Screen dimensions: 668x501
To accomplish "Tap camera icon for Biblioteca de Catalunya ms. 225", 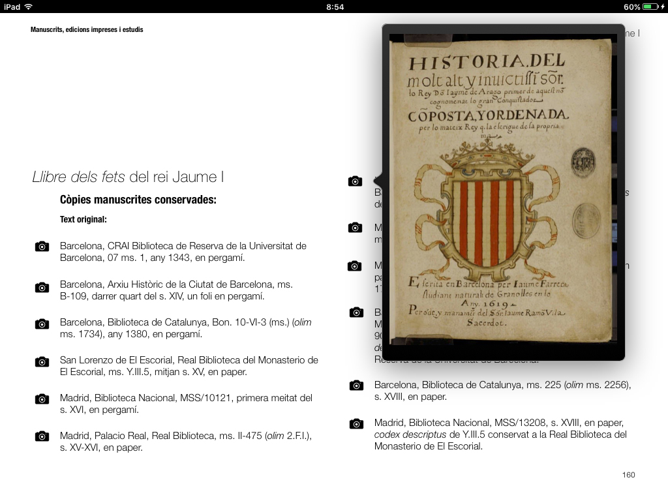I will 356,386.
